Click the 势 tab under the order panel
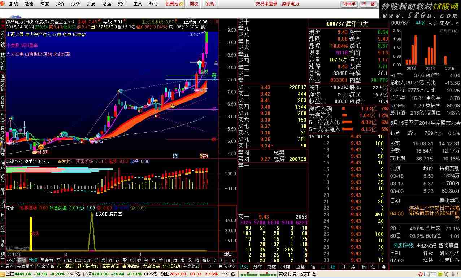 tap(353, 266)
